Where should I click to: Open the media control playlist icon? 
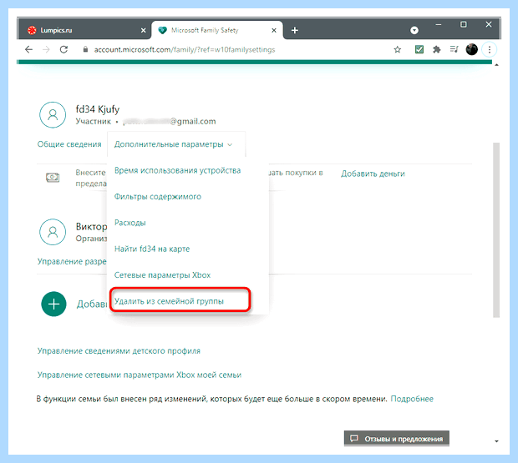pos(455,49)
